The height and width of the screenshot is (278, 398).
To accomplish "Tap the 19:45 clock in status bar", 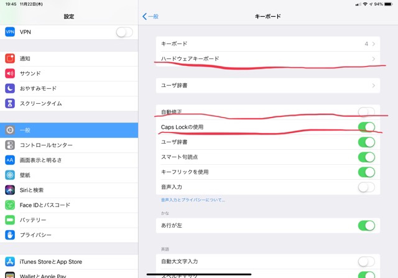I will coord(11,4).
